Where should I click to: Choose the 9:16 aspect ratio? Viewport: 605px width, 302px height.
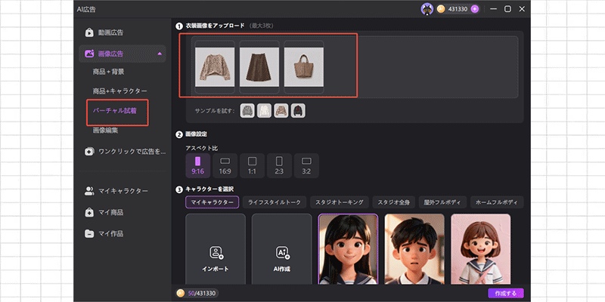(x=198, y=165)
